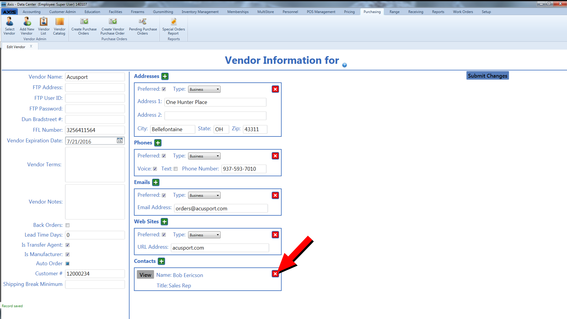Click the help icon beside Vendor Information title
The height and width of the screenshot is (319, 567).
point(344,65)
